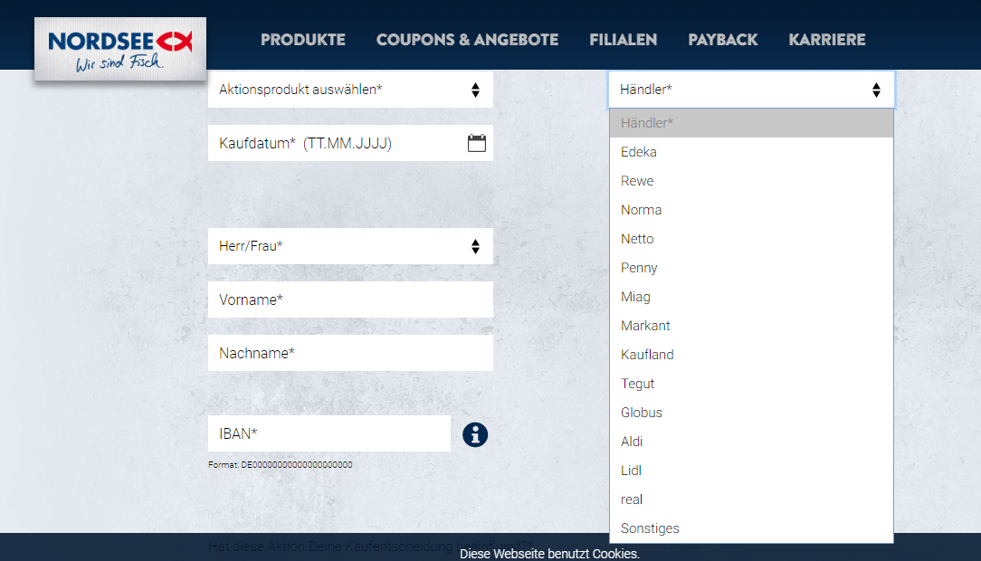Viewport: 981px width, 561px height.
Task: Select Lidl as the retailer
Action: 751,471
